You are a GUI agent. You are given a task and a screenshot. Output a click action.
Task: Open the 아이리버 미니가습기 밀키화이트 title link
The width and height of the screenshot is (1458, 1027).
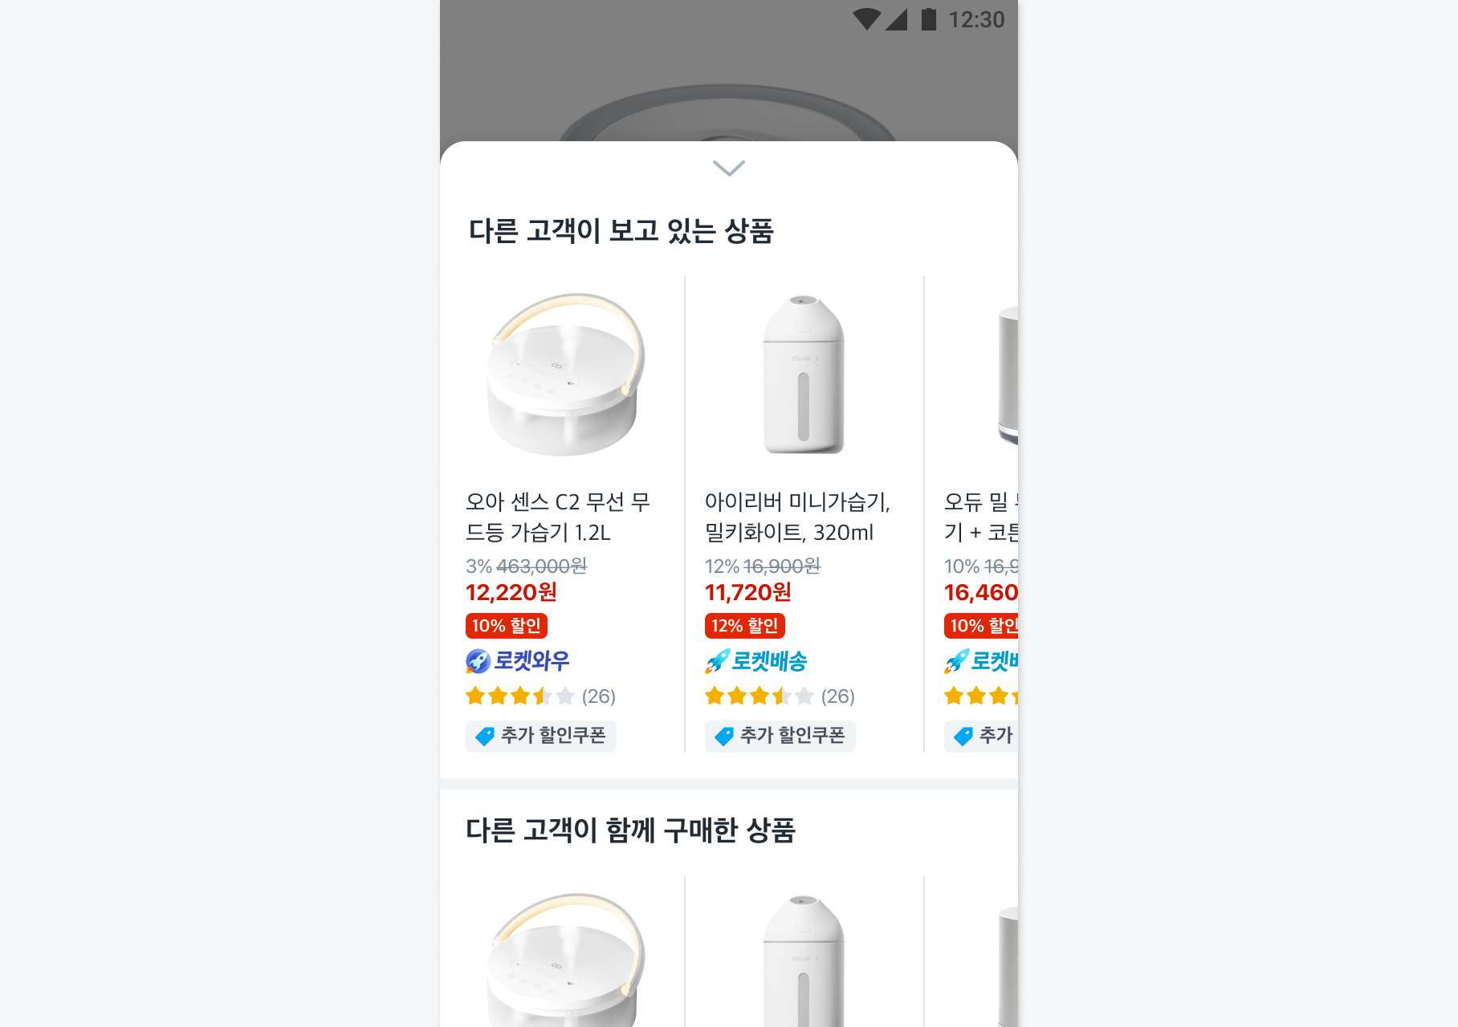pyautogui.click(x=796, y=517)
